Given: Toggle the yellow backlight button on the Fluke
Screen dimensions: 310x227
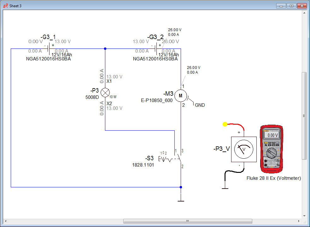Looking at the screenshot, I should click(266, 143).
